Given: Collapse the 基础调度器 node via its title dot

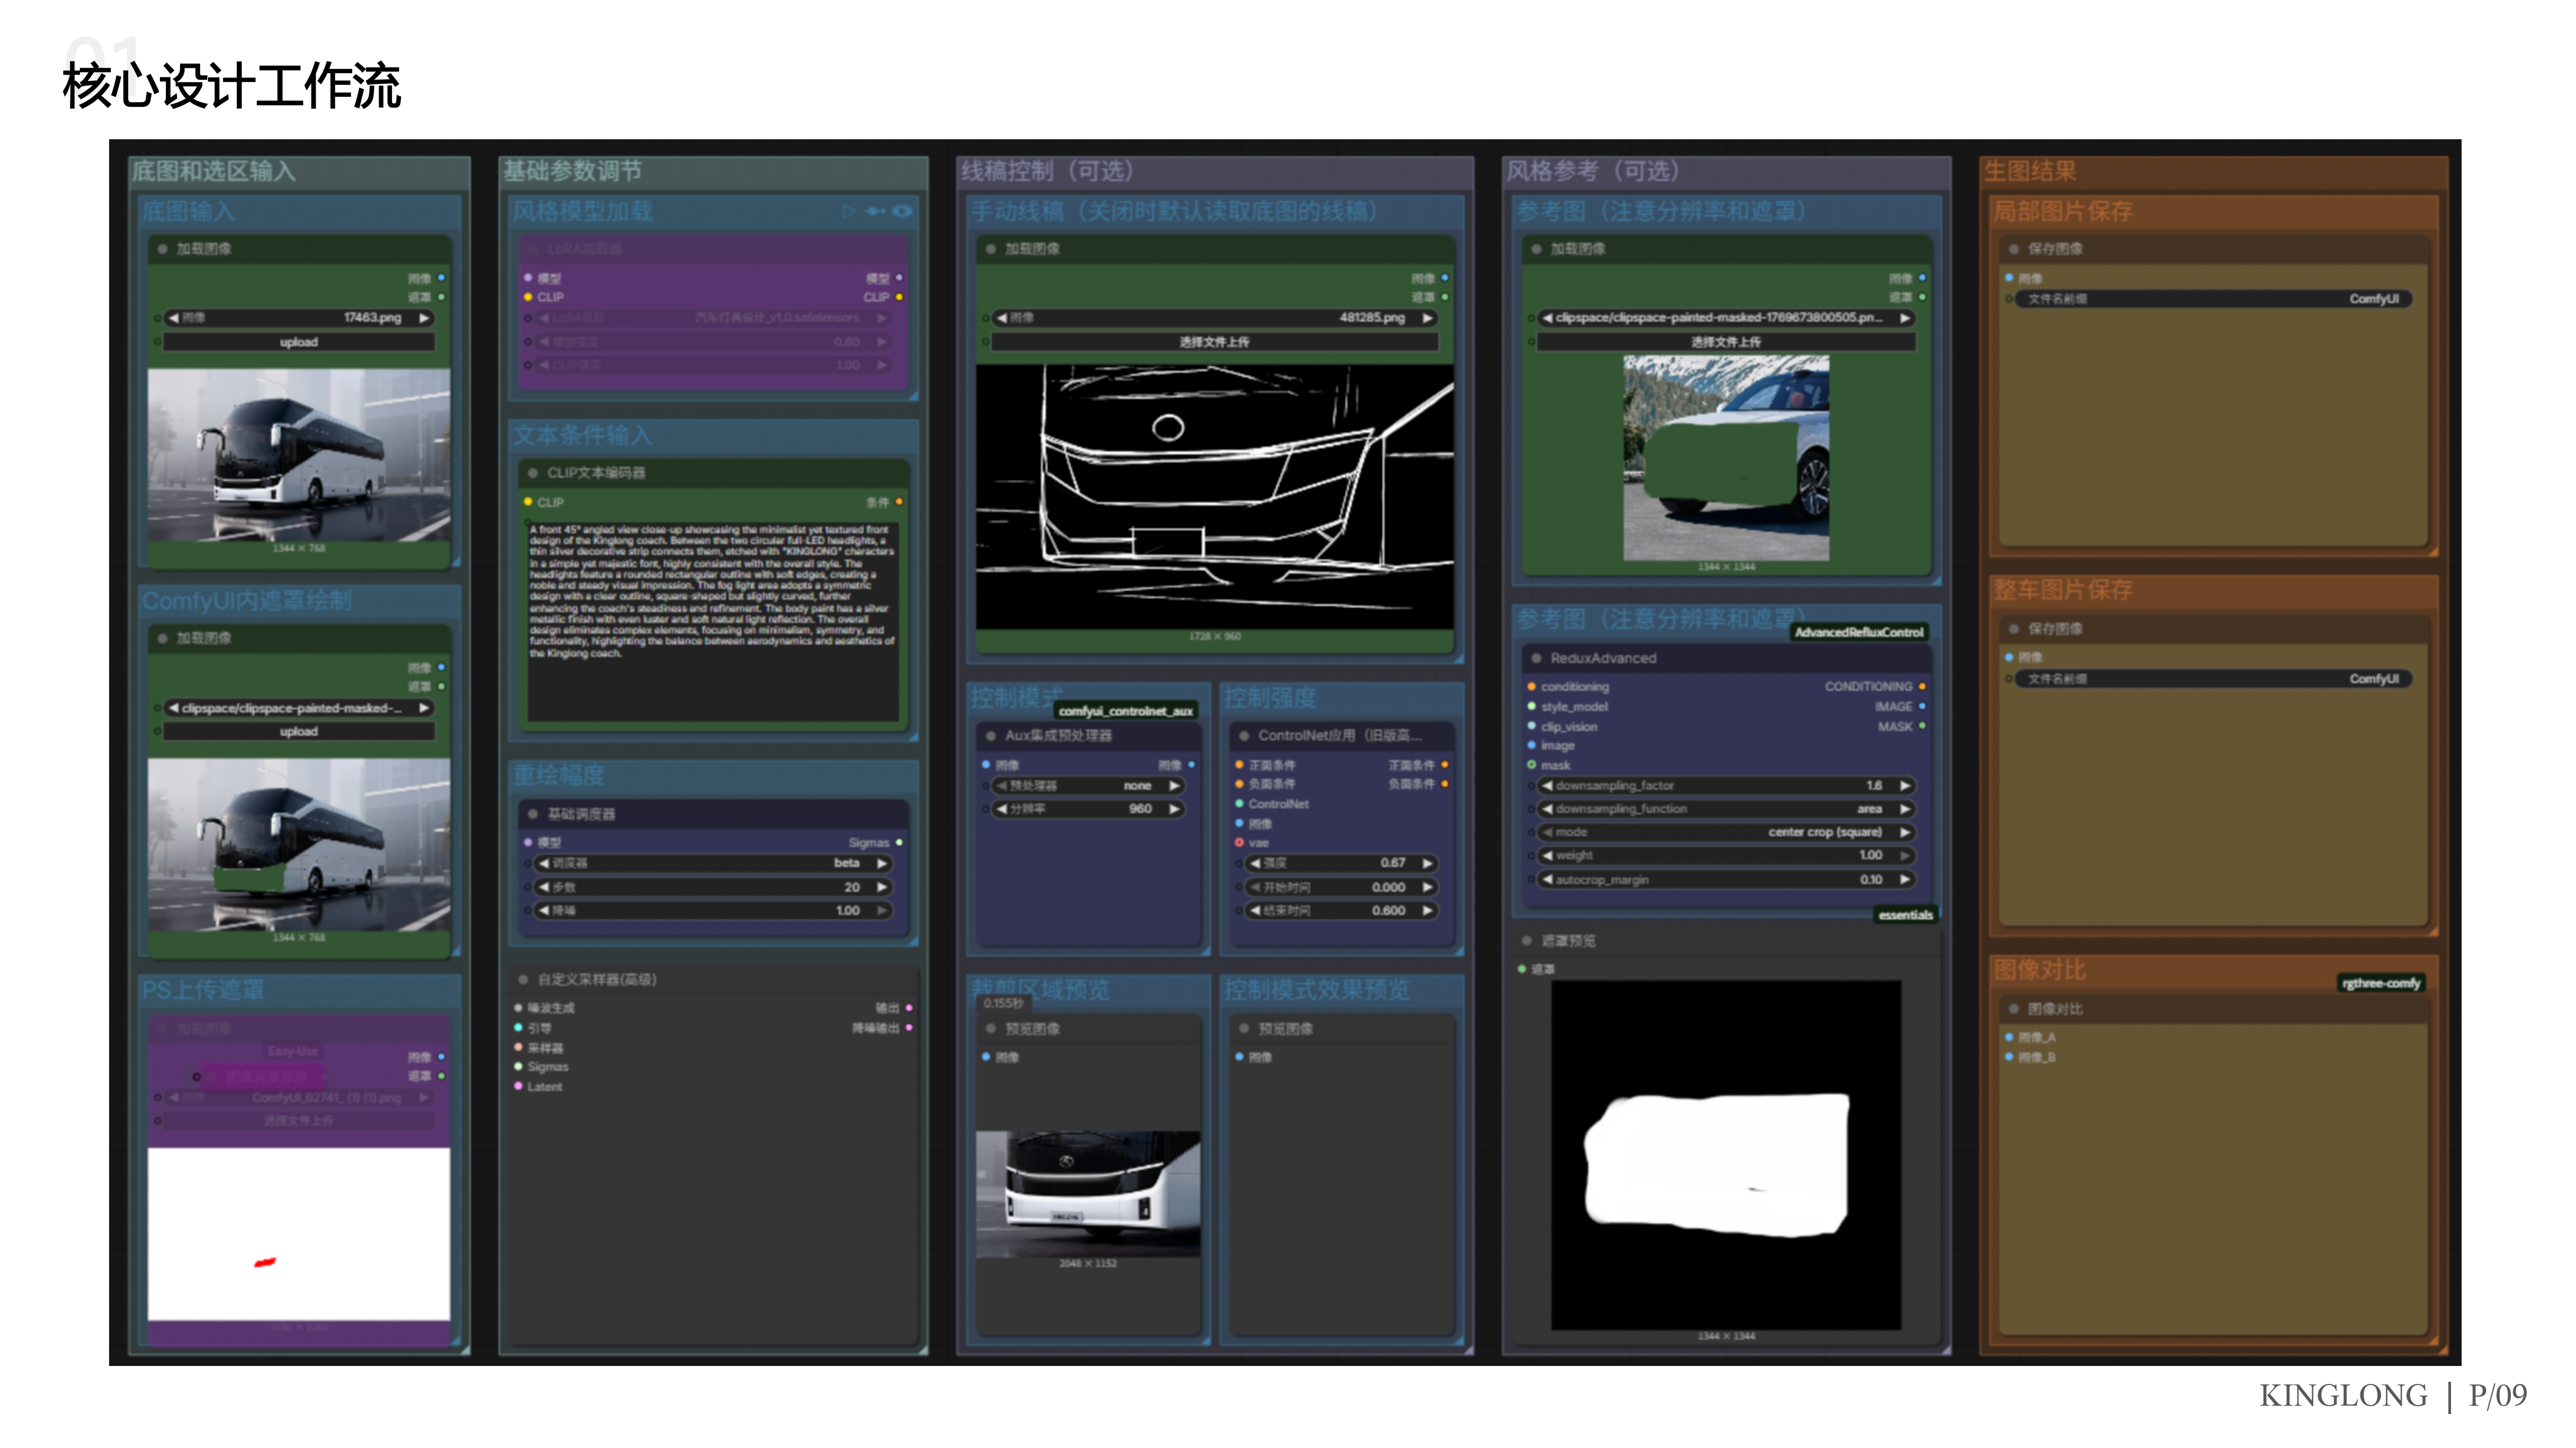Looking at the screenshot, I should pos(533,814).
